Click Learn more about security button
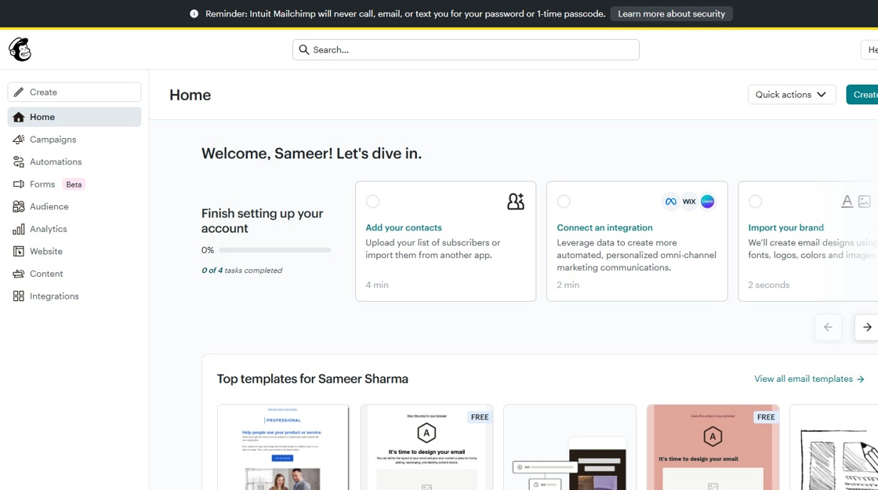This screenshot has width=878, height=490. tap(671, 14)
